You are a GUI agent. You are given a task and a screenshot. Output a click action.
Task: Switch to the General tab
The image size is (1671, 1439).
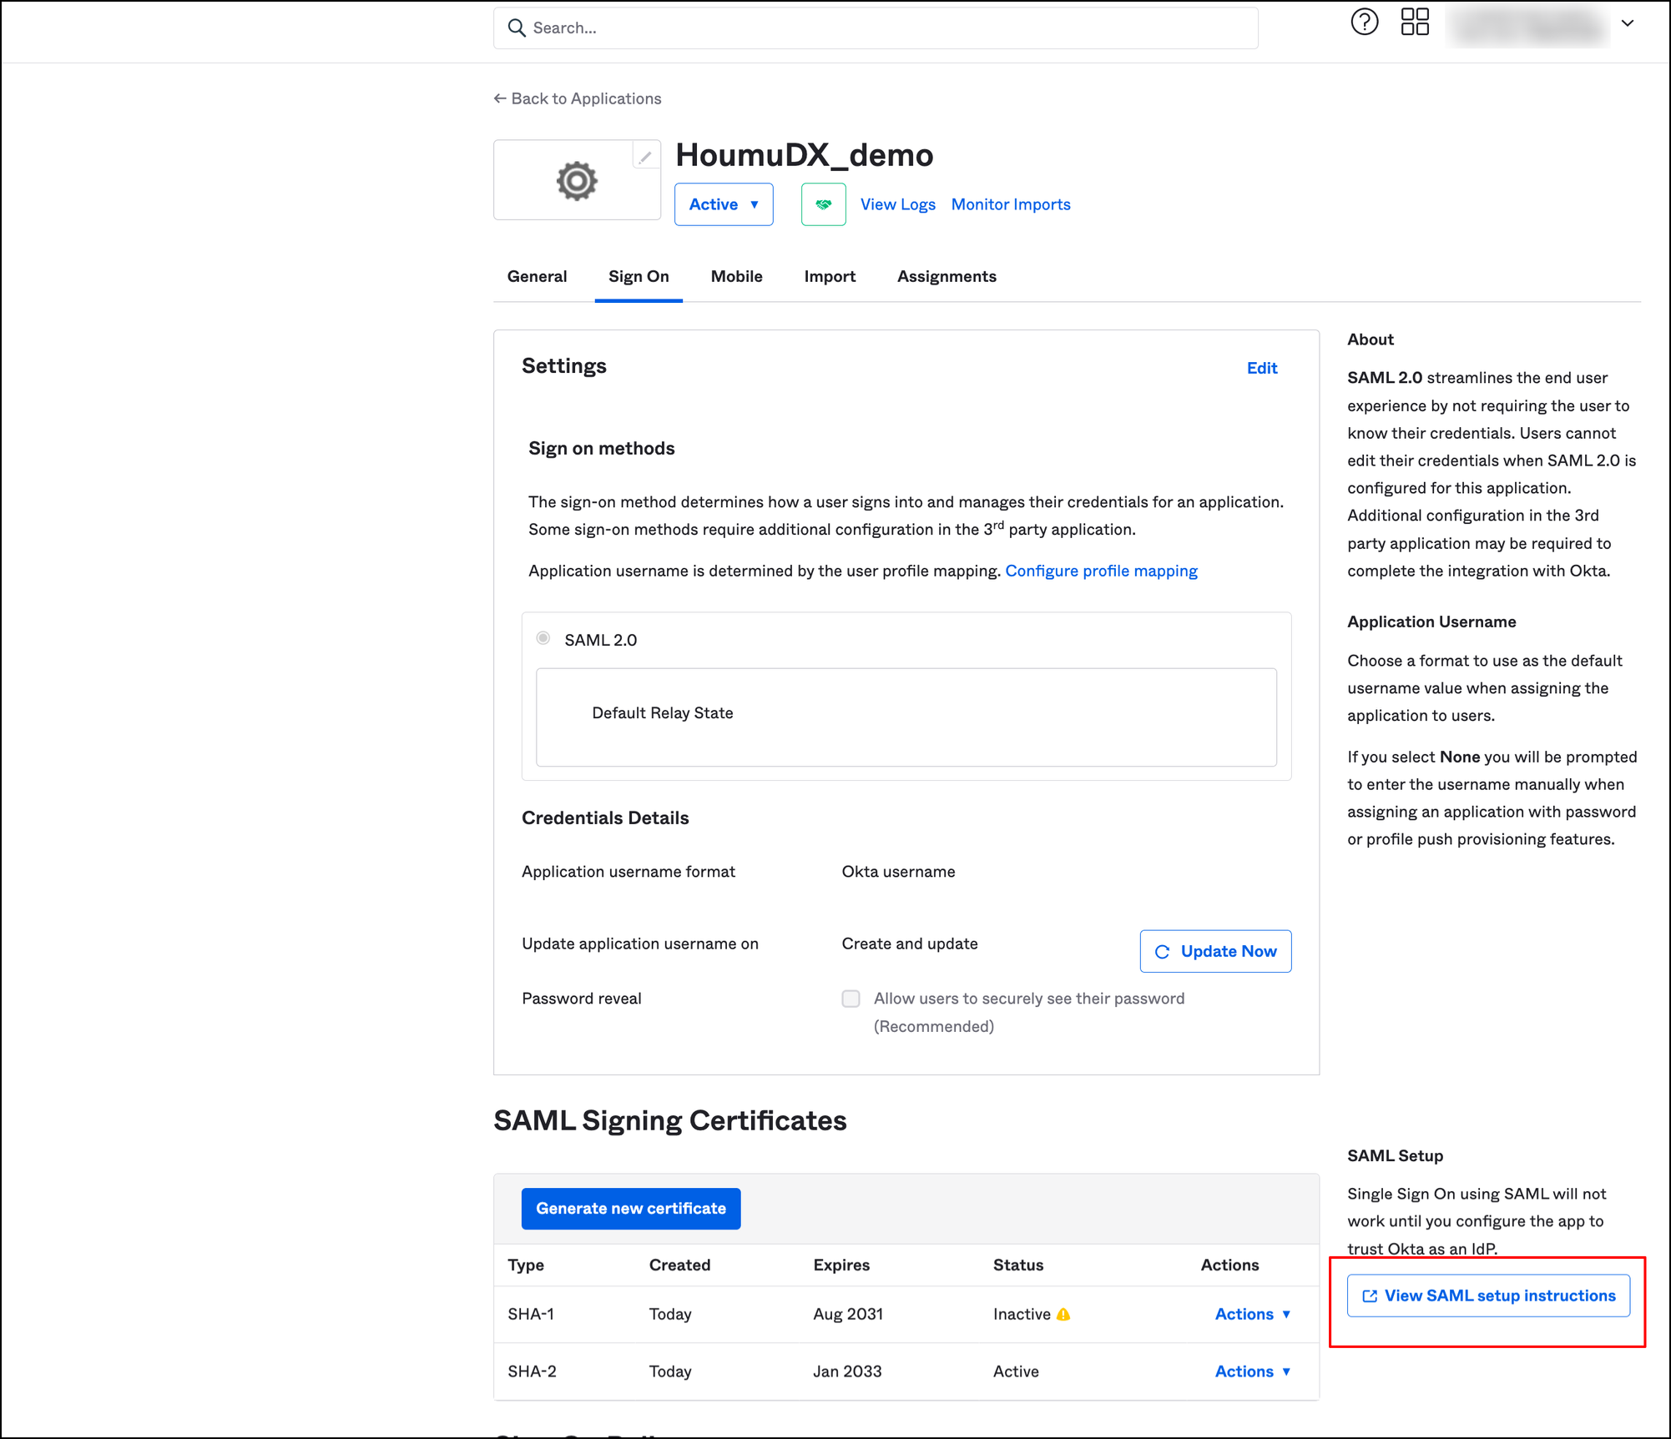(537, 276)
